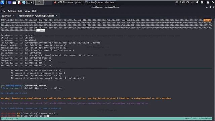This screenshot has width=215, height=121.
Task: Place cursor at the cd Des command prompt
Action: 48,116
